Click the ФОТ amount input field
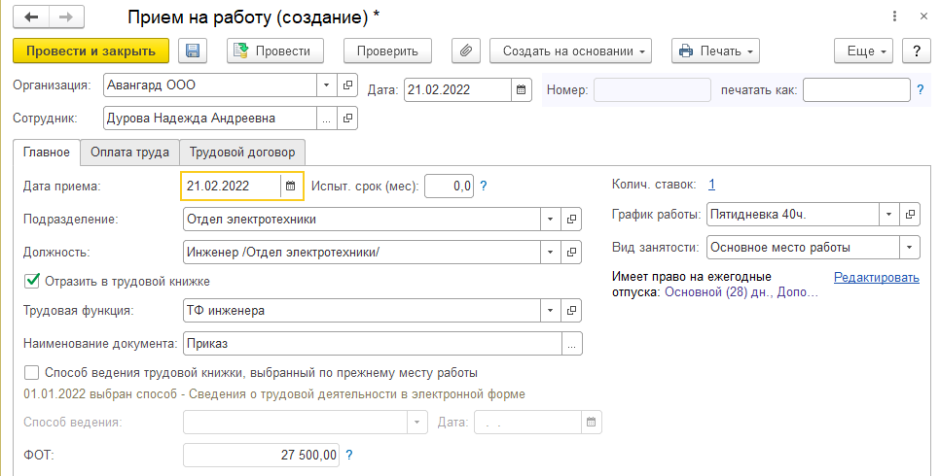 click(x=262, y=455)
